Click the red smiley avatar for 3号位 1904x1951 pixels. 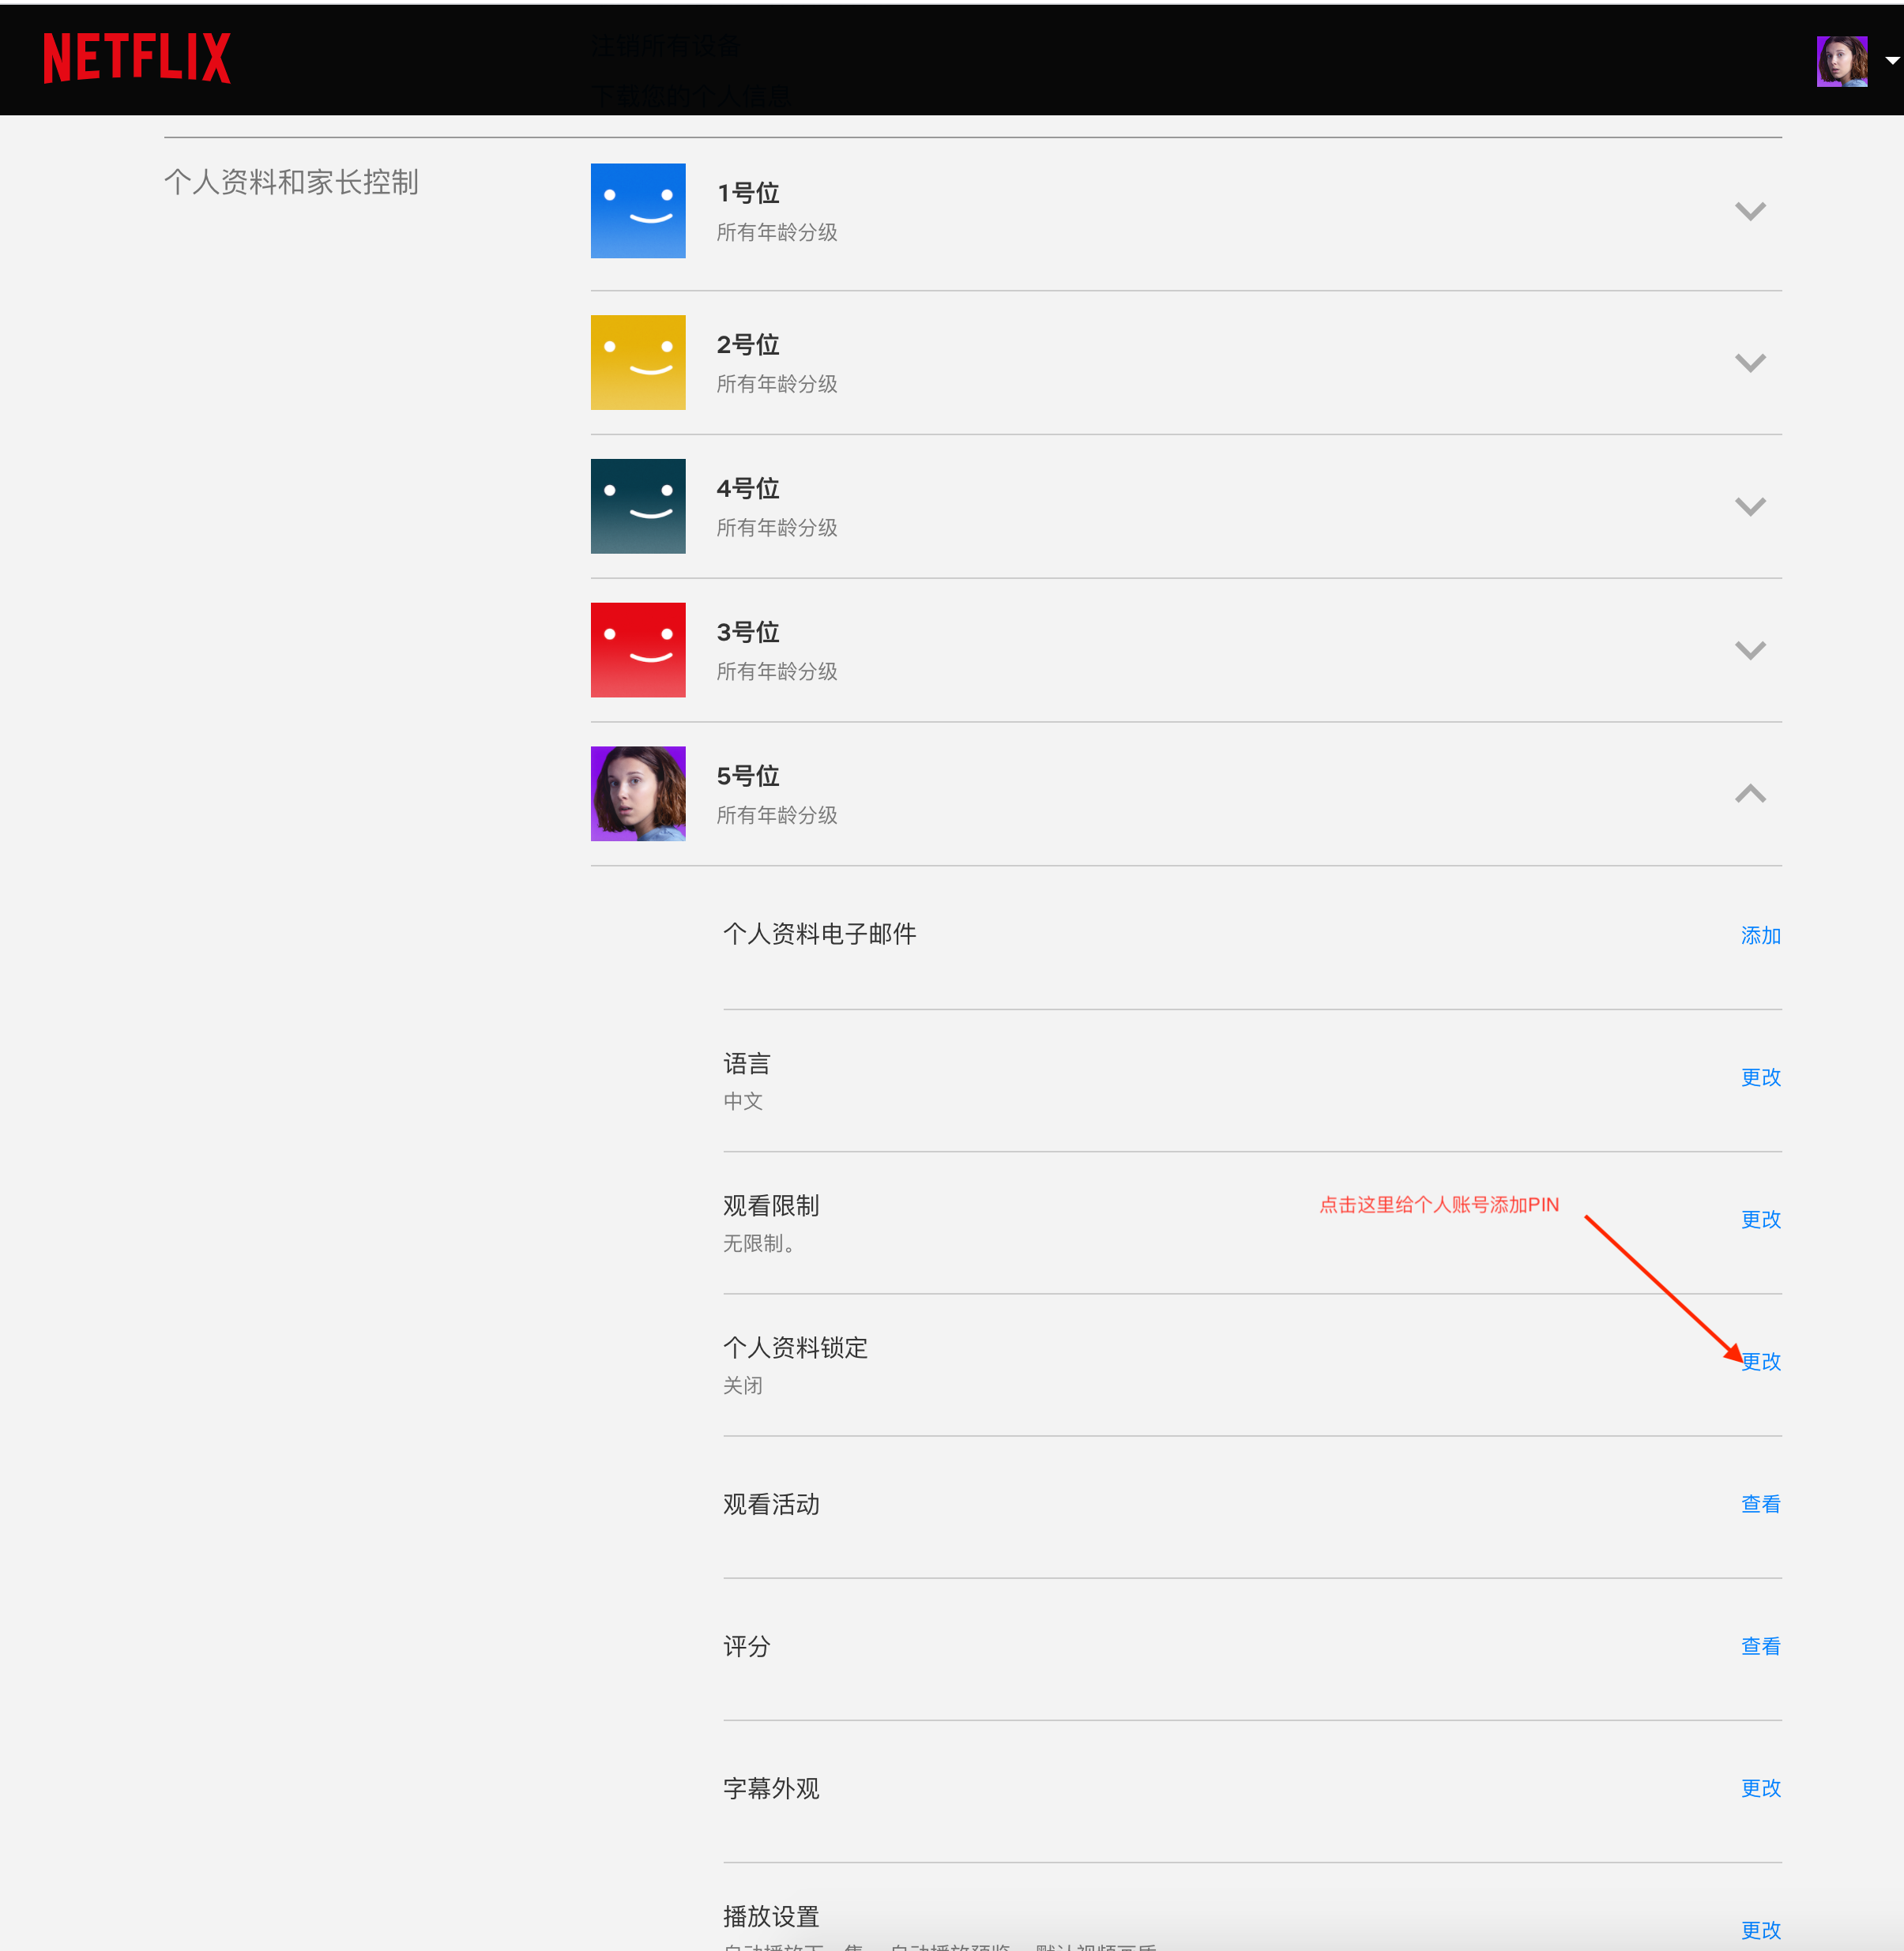pos(638,650)
